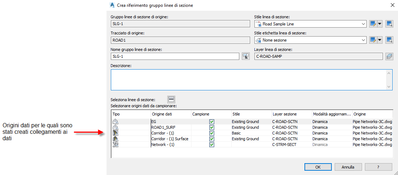Open the arrow menu beside section line style edit
The width and height of the screenshot is (398, 175).
point(380,24)
